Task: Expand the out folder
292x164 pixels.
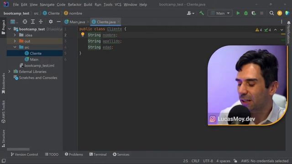Action: [x=15, y=41]
